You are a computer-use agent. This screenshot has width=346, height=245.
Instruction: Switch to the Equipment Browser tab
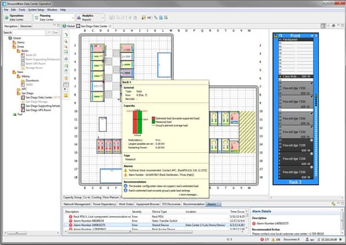click(148, 204)
